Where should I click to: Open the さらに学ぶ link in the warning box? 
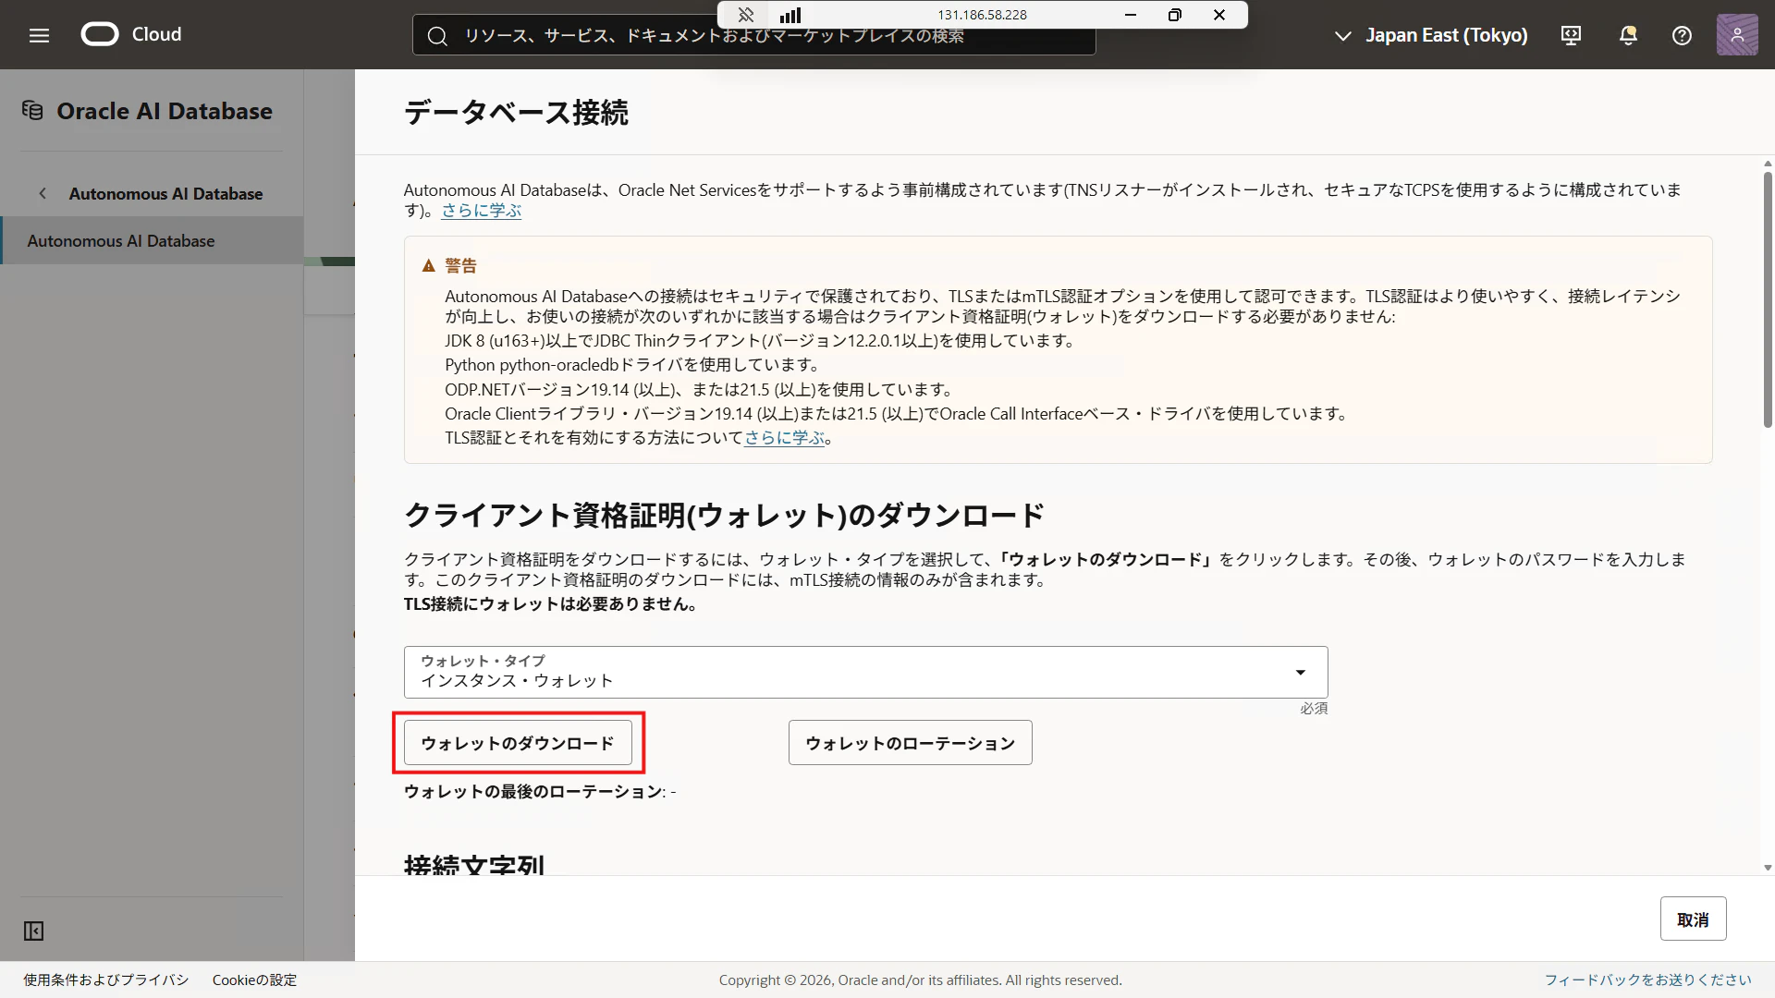coord(784,438)
